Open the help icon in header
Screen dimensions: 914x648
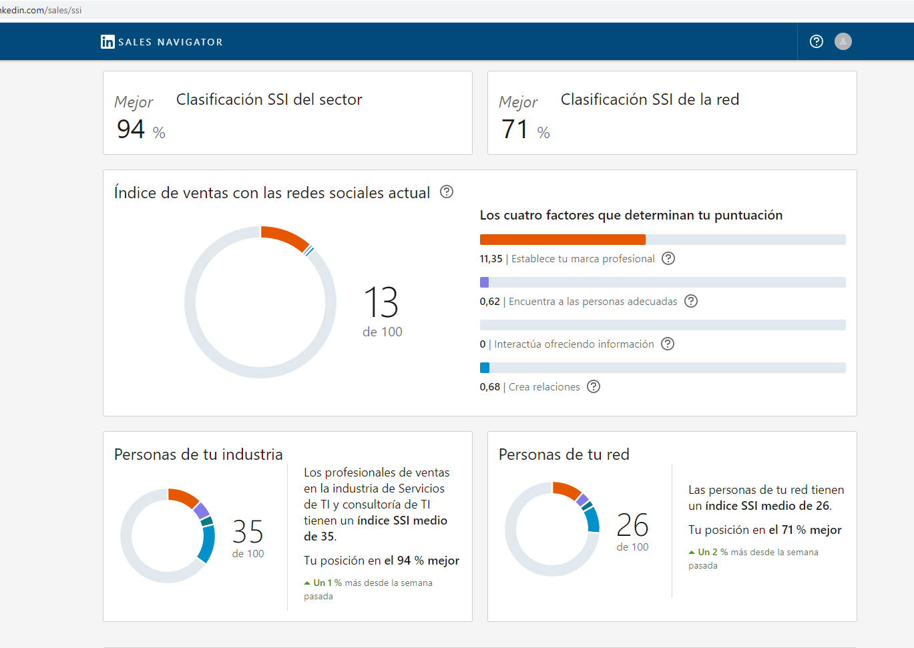pyautogui.click(x=817, y=41)
